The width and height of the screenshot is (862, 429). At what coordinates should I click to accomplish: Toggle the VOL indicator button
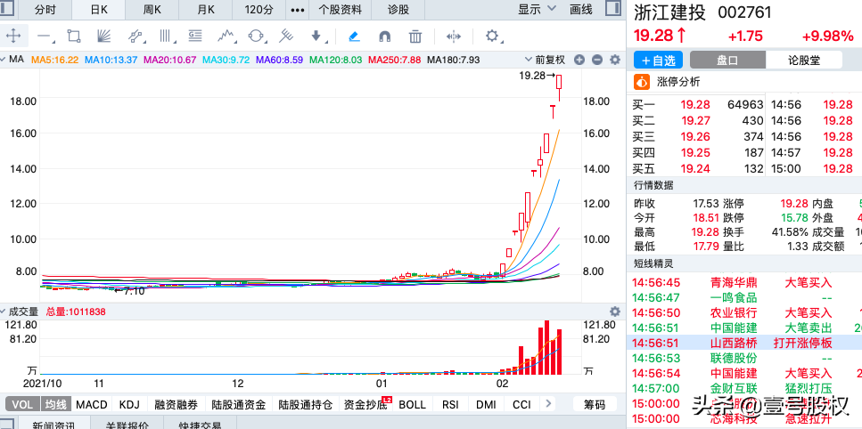(22, 405)
